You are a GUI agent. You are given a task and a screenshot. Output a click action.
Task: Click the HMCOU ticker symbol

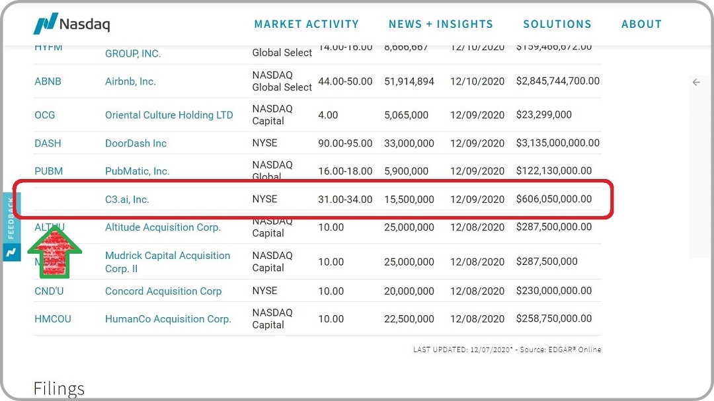[53, 319]
